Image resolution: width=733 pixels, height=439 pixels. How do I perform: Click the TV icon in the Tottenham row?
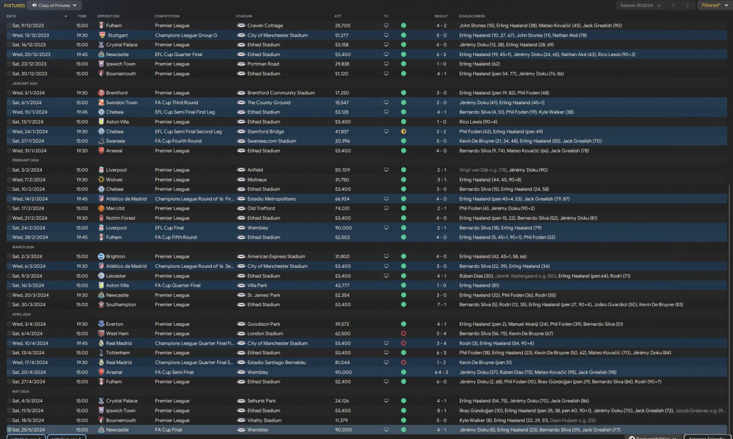pyautogui.click(x=386, y=353)
